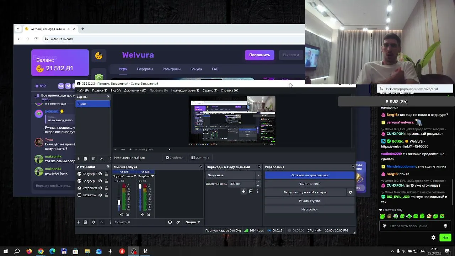Hide the Захват экрана source

click(100, 195)
